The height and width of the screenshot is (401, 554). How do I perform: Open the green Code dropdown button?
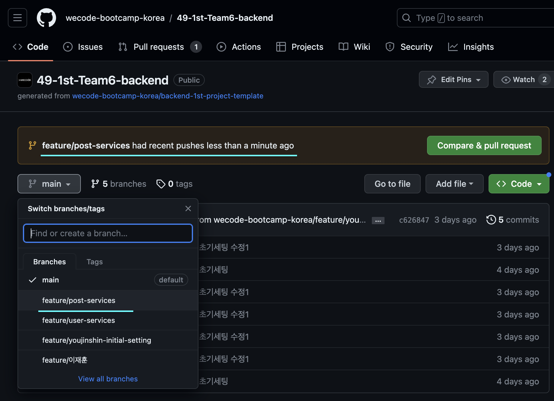(x=519, y=184)
